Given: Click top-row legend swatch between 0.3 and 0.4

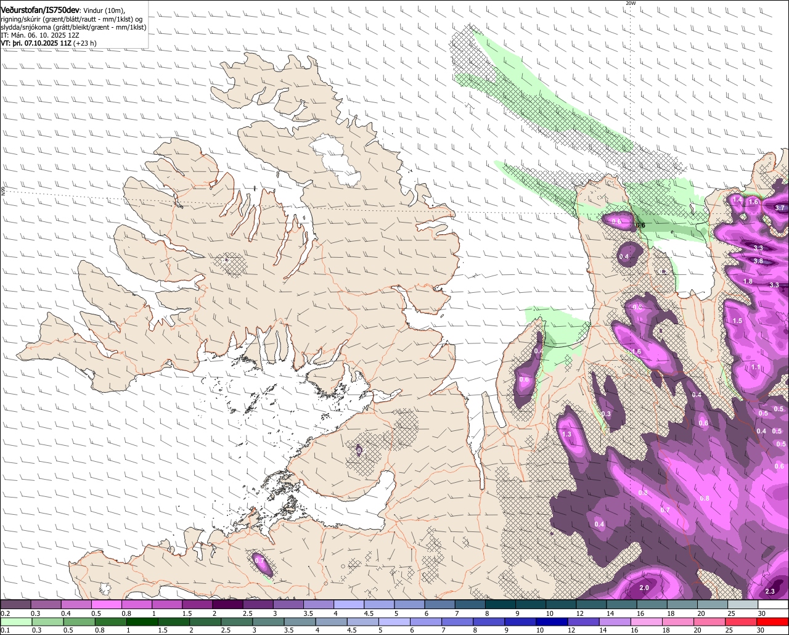Looking at the screenshot, I should pos(46,604).
